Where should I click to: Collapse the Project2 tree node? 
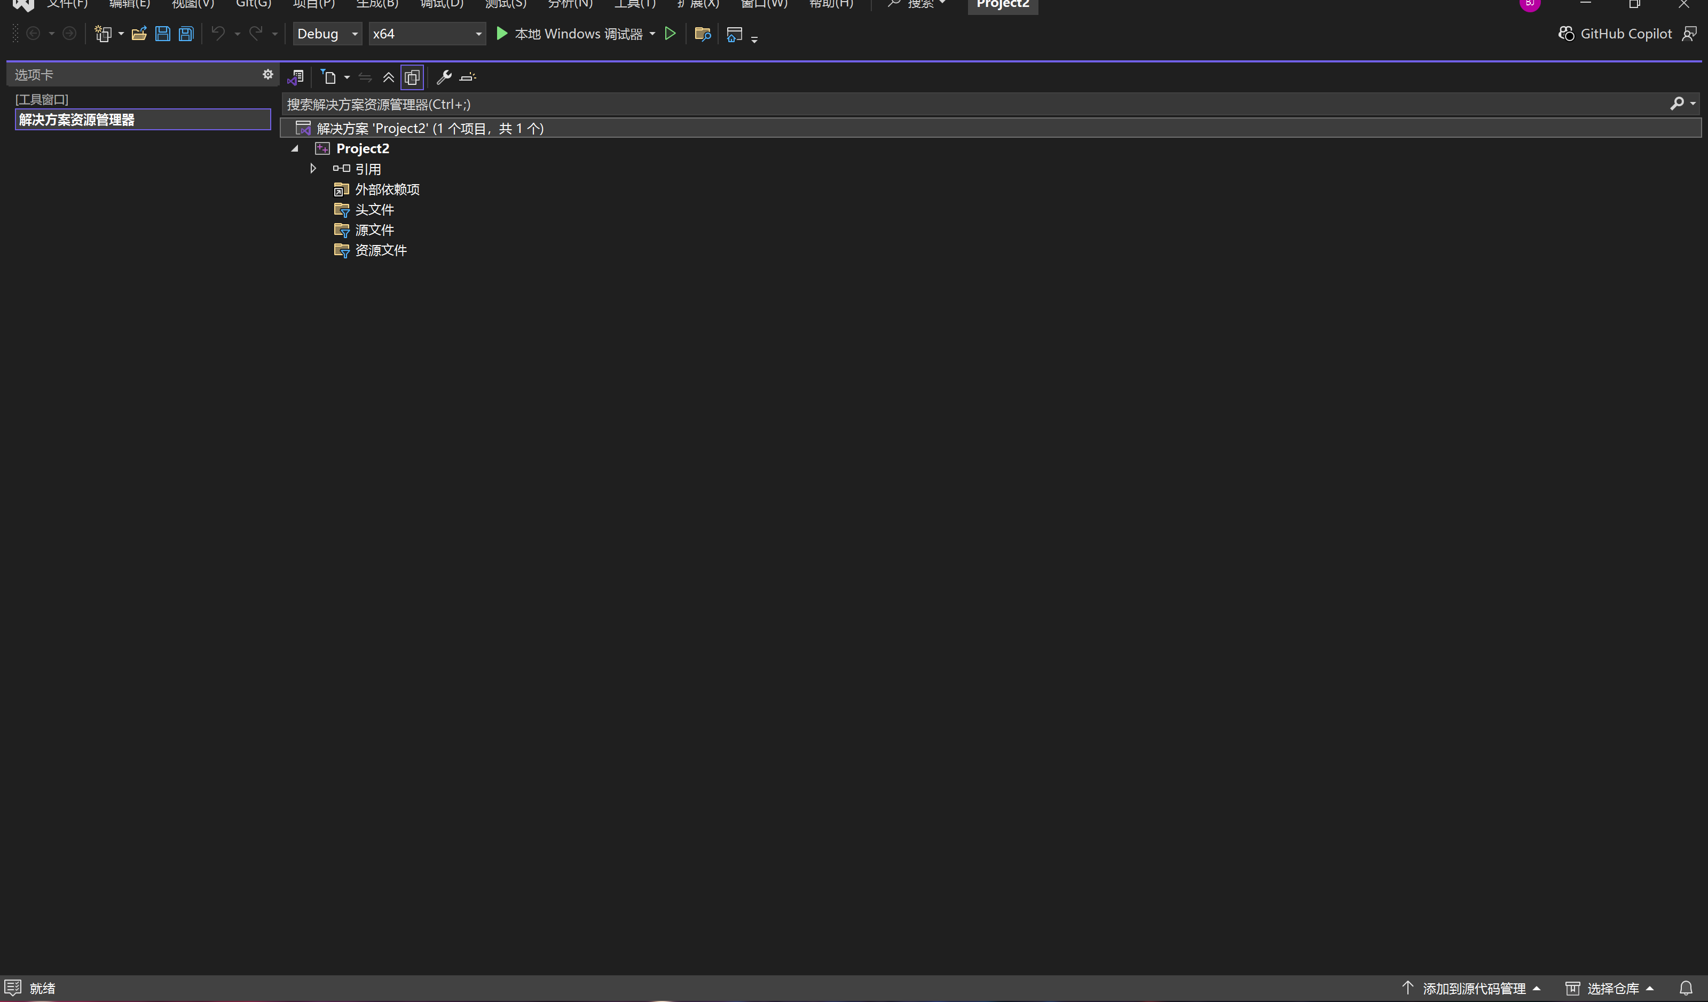[x=295, y=148]
